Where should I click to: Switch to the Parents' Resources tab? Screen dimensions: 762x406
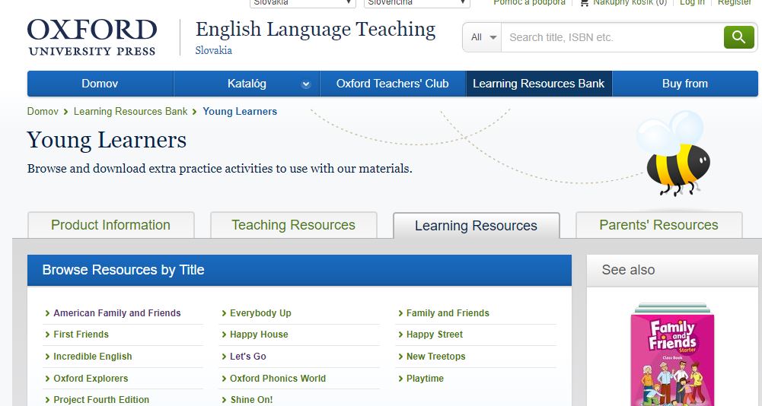(x=659, y=225)
